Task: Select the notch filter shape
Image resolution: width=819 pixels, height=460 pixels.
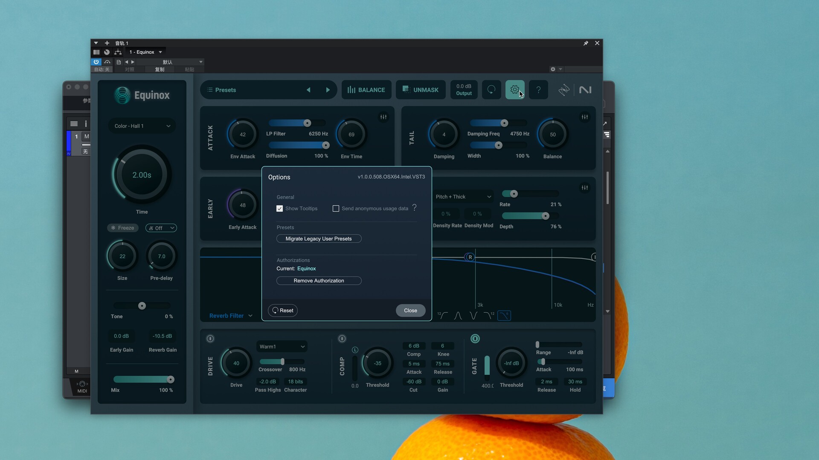Action: pos(473,316)
